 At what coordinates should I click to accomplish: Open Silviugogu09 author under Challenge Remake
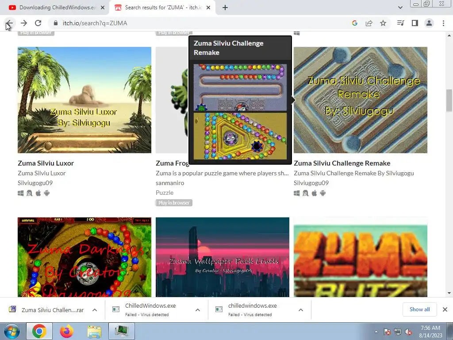[x=311, y=183]
